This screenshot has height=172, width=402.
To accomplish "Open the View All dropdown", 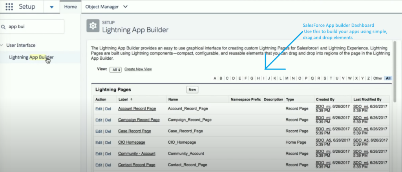I will [x=115, y=70].
